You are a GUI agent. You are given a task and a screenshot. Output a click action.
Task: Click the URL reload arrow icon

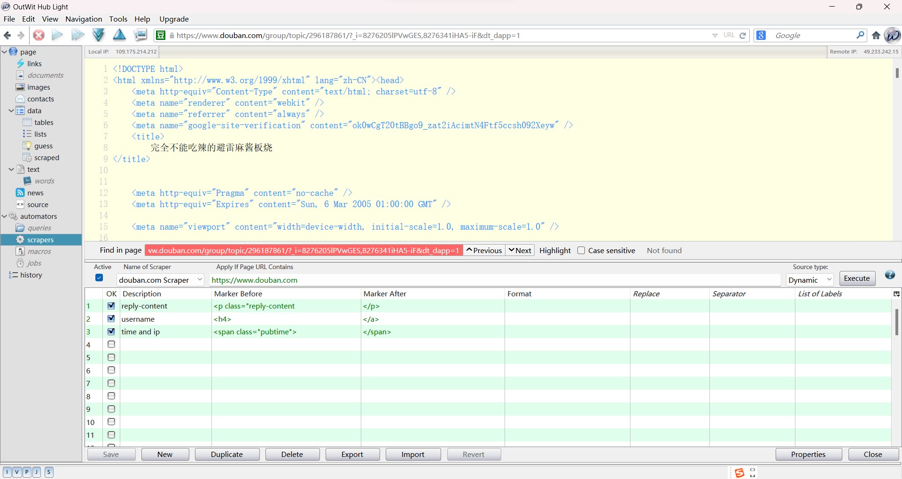point(743,35)
